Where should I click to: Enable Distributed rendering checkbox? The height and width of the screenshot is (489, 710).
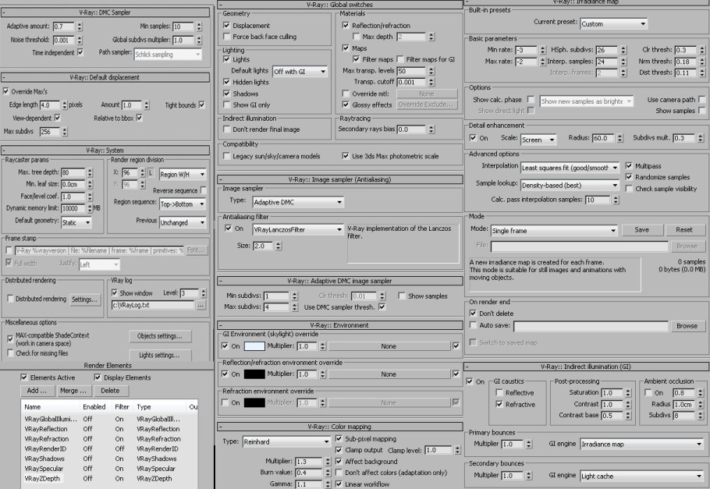coord(10,299)
